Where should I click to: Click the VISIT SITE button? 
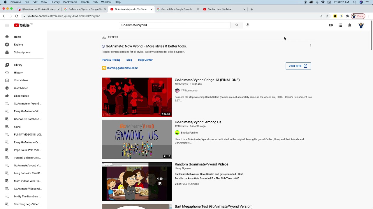(x=298, y=66)
